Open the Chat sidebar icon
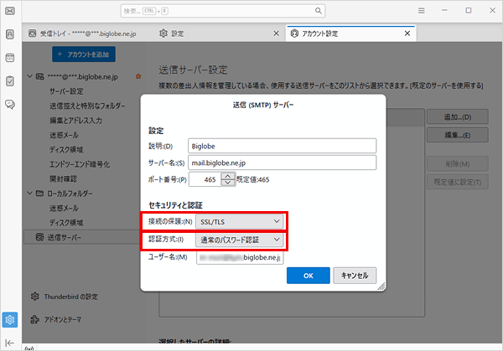 [x=10, y=105]
